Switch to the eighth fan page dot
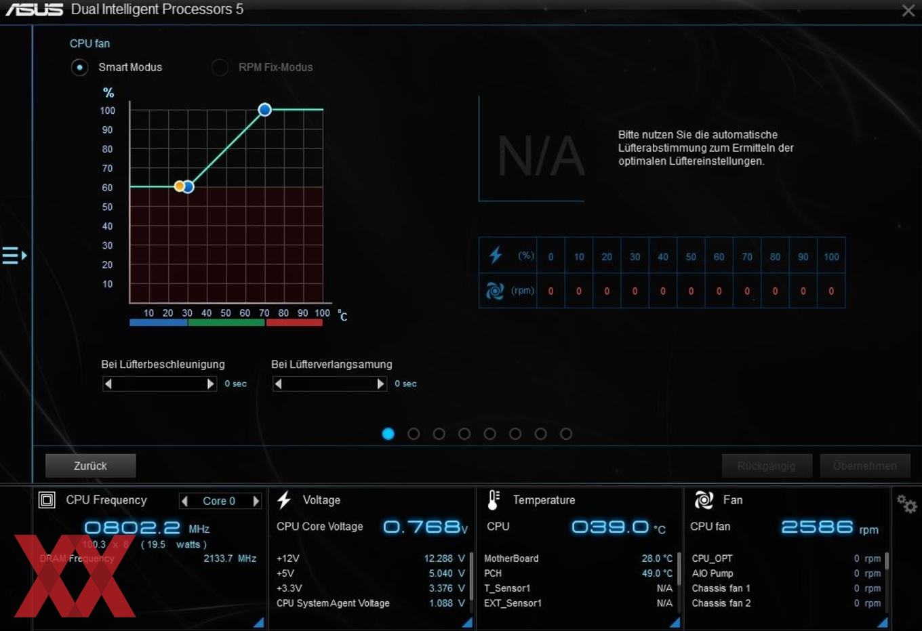This screenshot has width=922, height=631. pyautogui.click(x=566, y=434)
